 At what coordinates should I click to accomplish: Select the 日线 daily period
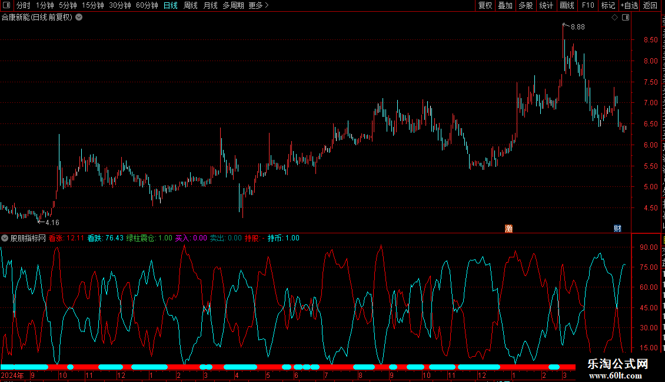(x=171, y=5)
